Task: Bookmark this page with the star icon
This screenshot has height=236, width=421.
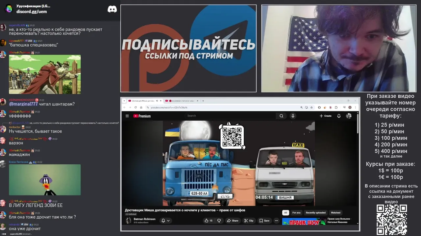Action: point(311,107)
